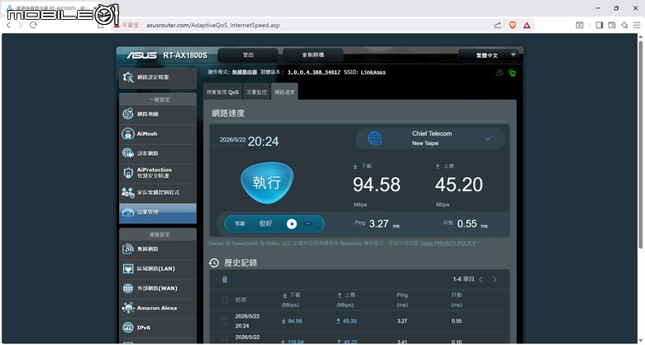This screenshot has height=345, width=645.
Task: Go back with the browser back arrow
Action: tap(8, 25)
